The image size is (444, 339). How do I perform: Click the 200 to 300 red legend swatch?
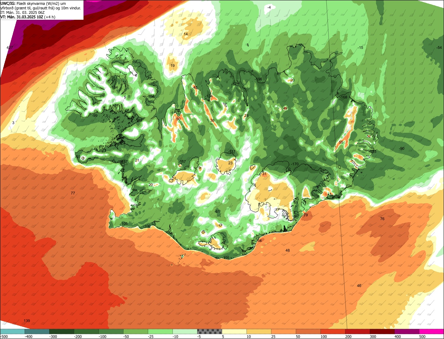click(357, 331)
